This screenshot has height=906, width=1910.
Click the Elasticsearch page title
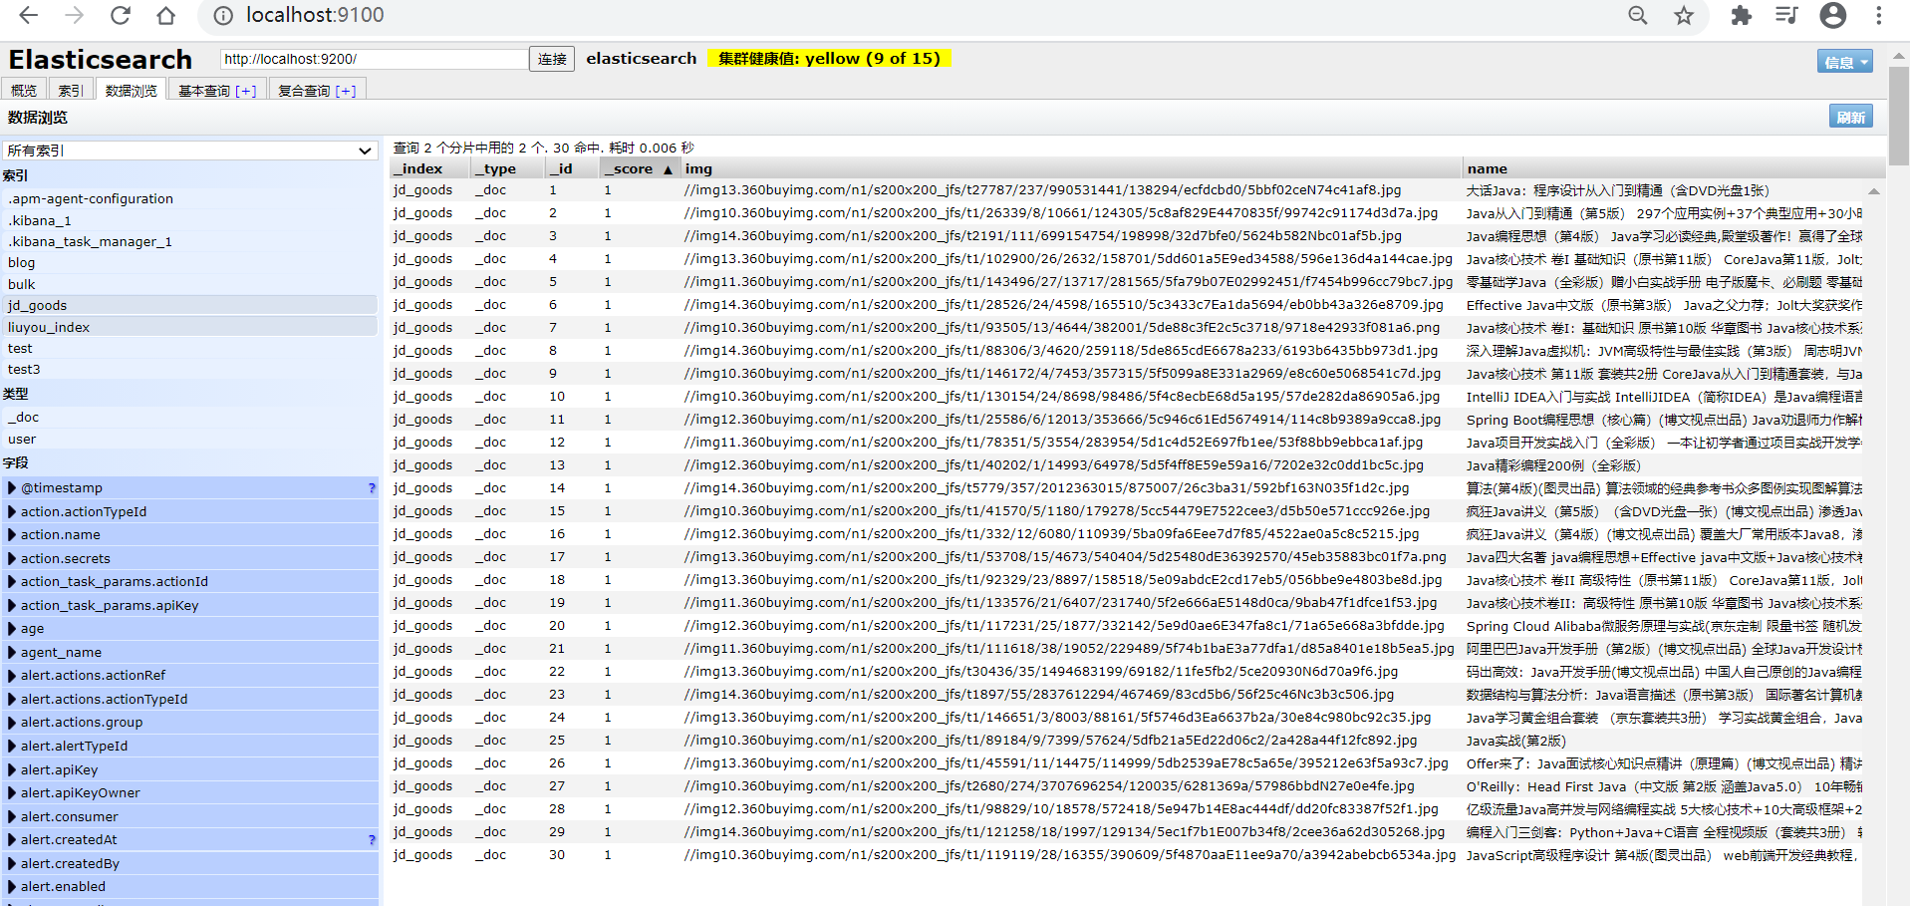pos(100,60)
